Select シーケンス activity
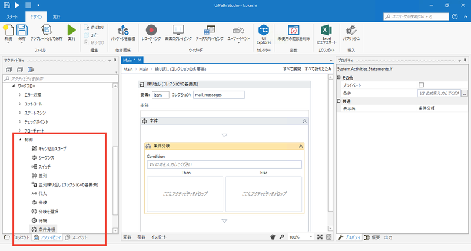The width and height of the screenshot is (471, 251). click(x=43, y=157)
